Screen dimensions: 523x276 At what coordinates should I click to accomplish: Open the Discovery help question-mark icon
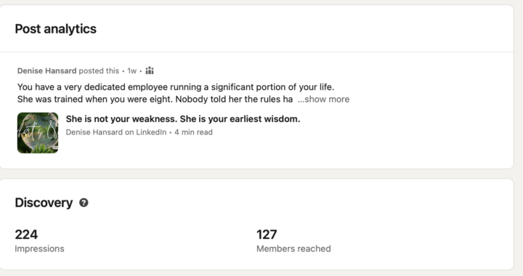[84, 203]
